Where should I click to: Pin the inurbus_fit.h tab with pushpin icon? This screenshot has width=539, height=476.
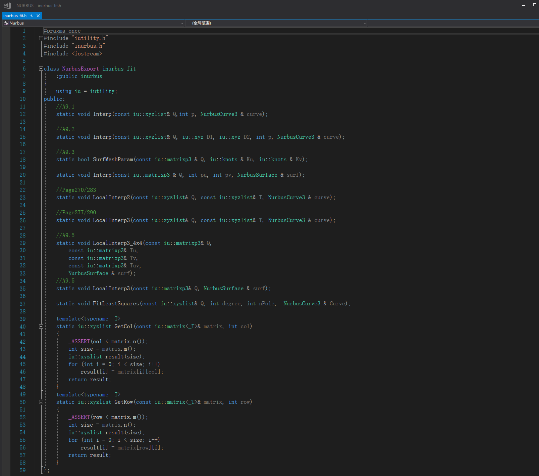point(32,16)
